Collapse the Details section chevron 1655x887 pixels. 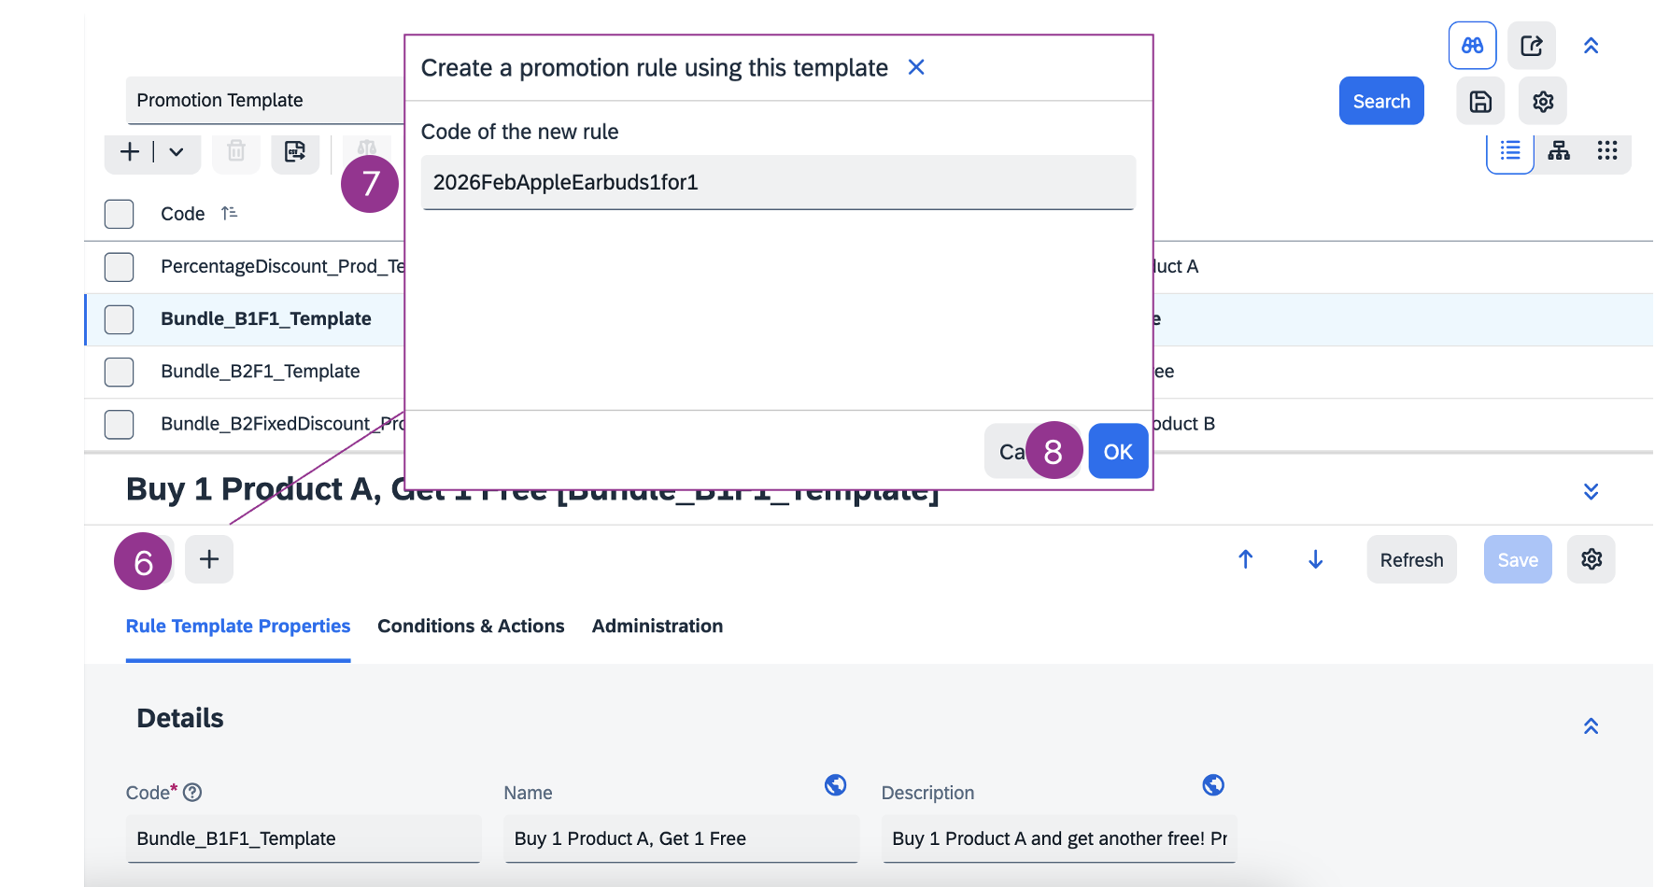click(x=1591, y=726)
